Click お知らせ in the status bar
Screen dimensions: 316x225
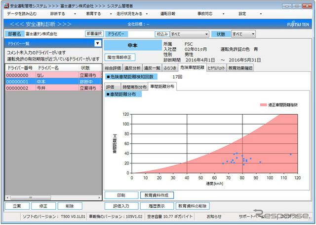pos(214,216)
